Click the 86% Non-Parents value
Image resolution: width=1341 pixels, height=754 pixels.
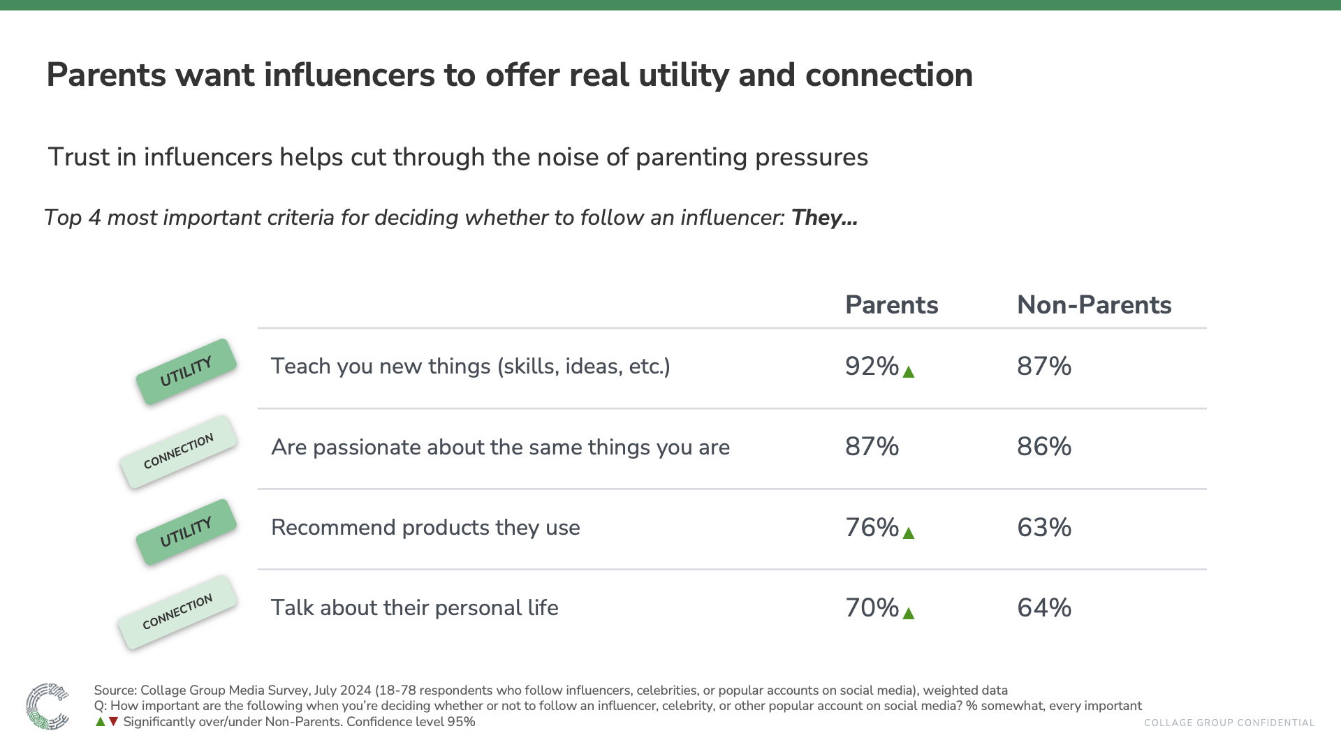coord(1043,447)
